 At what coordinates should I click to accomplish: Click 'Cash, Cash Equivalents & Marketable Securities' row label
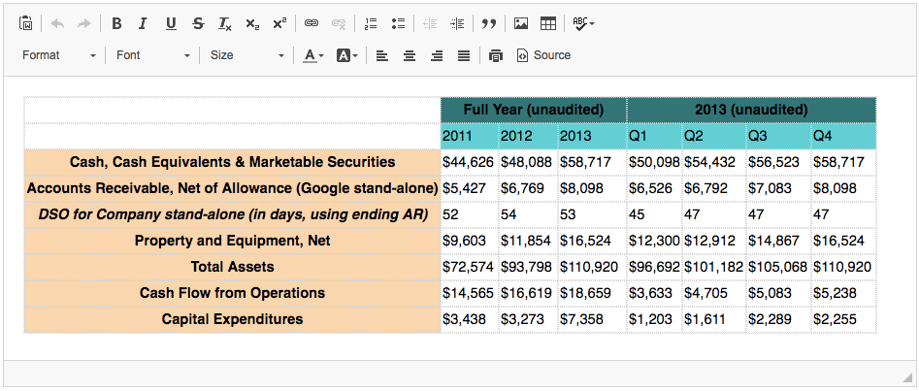(x=233, y=162)
